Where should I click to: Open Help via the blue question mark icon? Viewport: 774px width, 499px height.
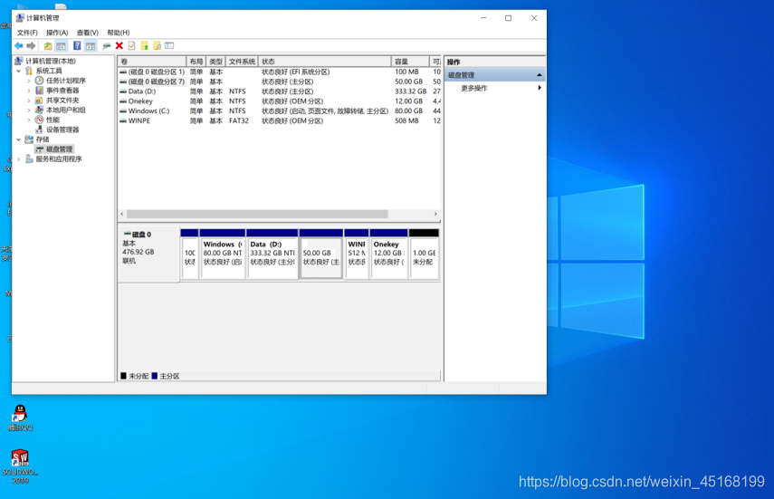77,46
